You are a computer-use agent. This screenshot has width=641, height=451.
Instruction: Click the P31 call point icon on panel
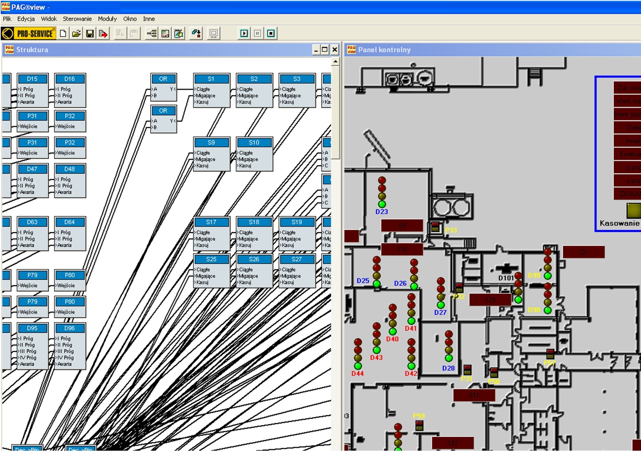pos(468,370)
